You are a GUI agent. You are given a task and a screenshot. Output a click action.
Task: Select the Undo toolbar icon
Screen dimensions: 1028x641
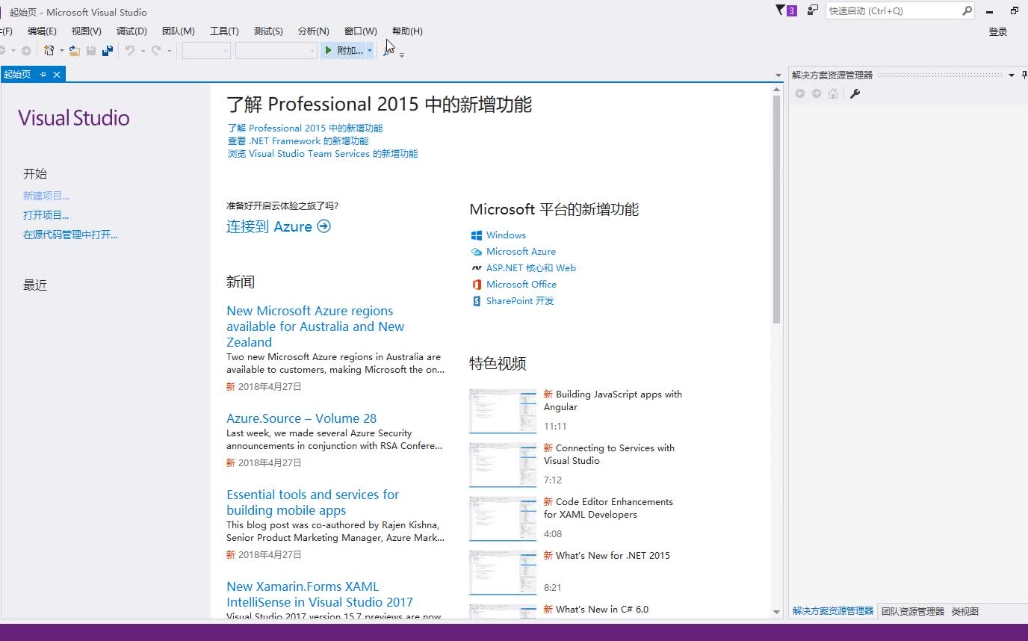point(130,50)
